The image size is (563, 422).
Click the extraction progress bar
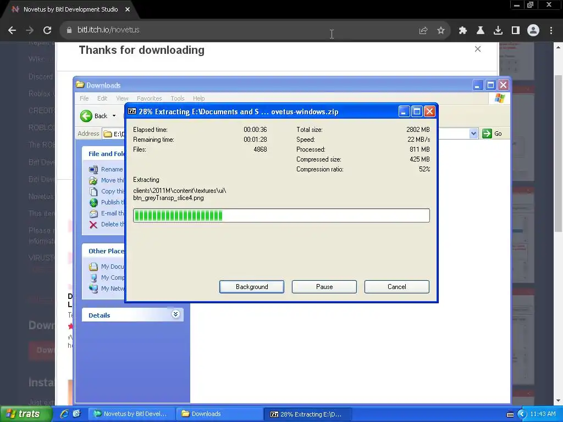click(x=281, y=215)
